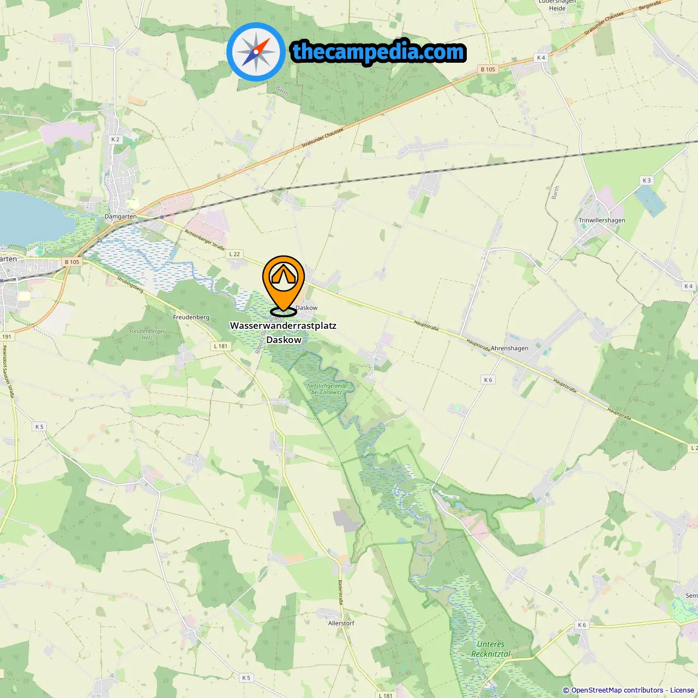Click the Unteres Recknitztal nature area label

coord(491,649)
